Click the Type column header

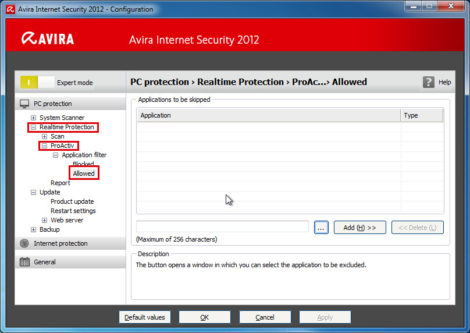click(x=422, y=115)
